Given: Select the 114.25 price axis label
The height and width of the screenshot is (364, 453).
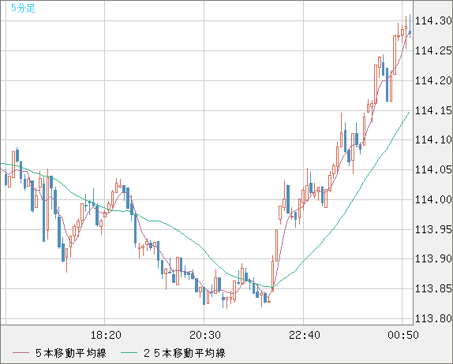Looking at the screenshot, I should [x=433, y=50].
